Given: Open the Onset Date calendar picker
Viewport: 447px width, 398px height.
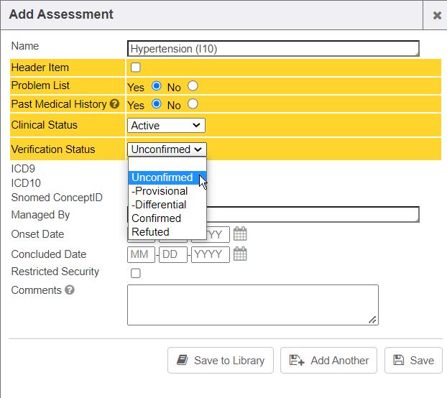Looking at the screenshot, I should [x=241, y=234].
